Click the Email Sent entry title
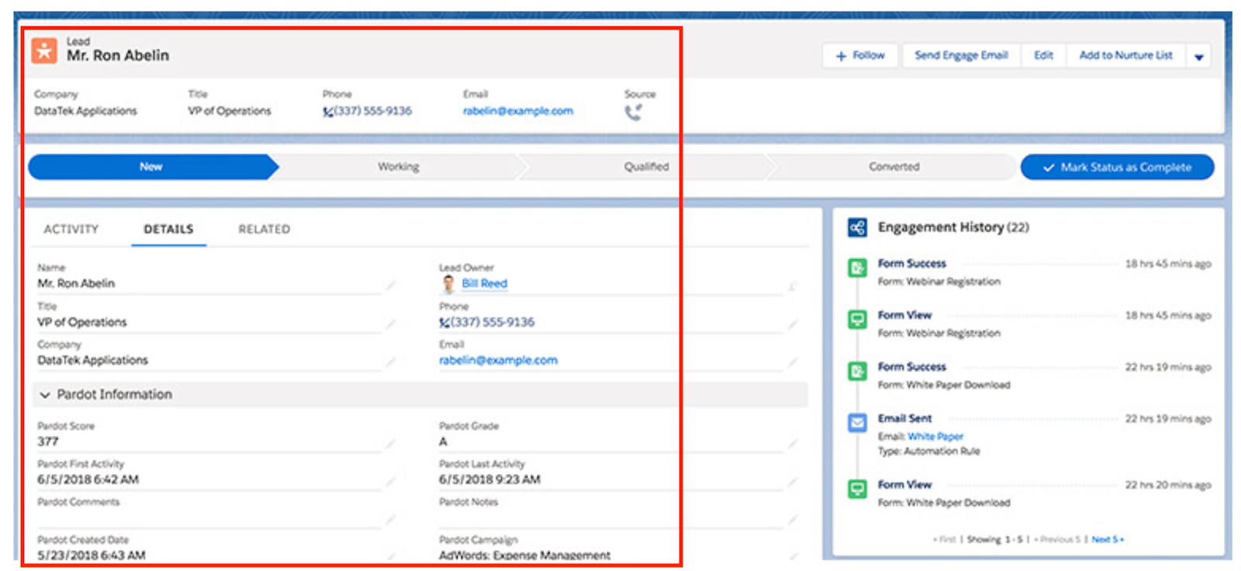This screenshot has width=1241, height=571. 905,419
